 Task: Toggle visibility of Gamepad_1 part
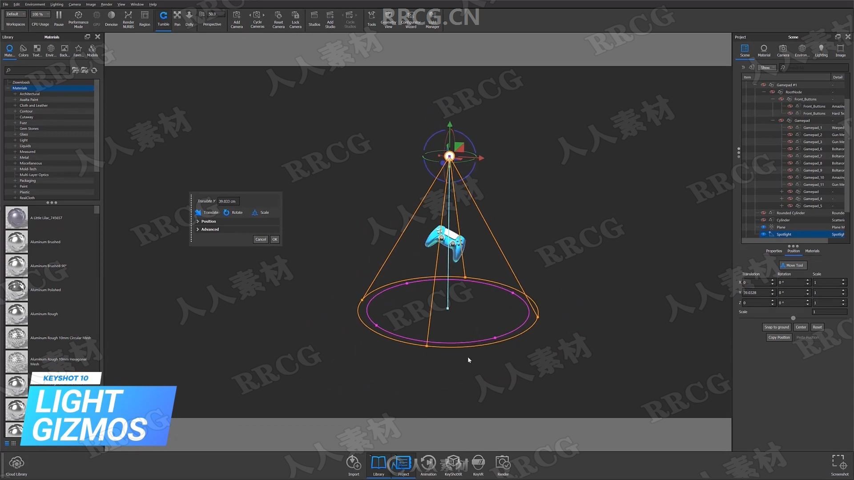coord(790,128)
